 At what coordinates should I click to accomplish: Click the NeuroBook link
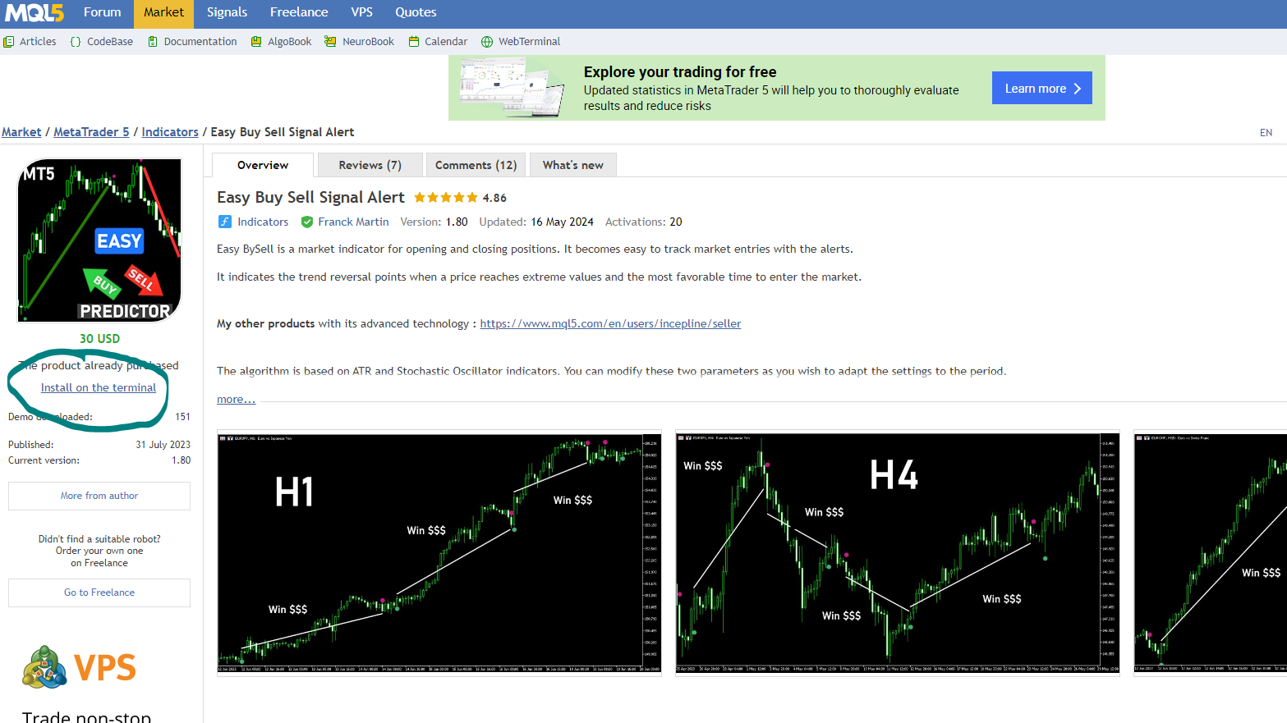click(x=368, y=42)
